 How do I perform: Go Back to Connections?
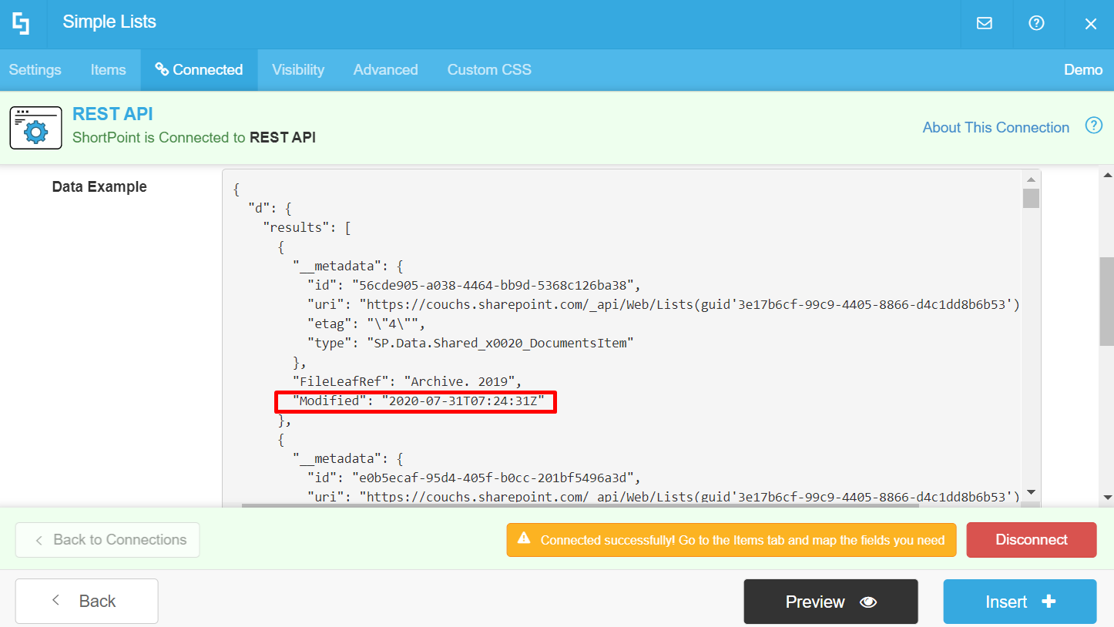click(x=107, y=539)
